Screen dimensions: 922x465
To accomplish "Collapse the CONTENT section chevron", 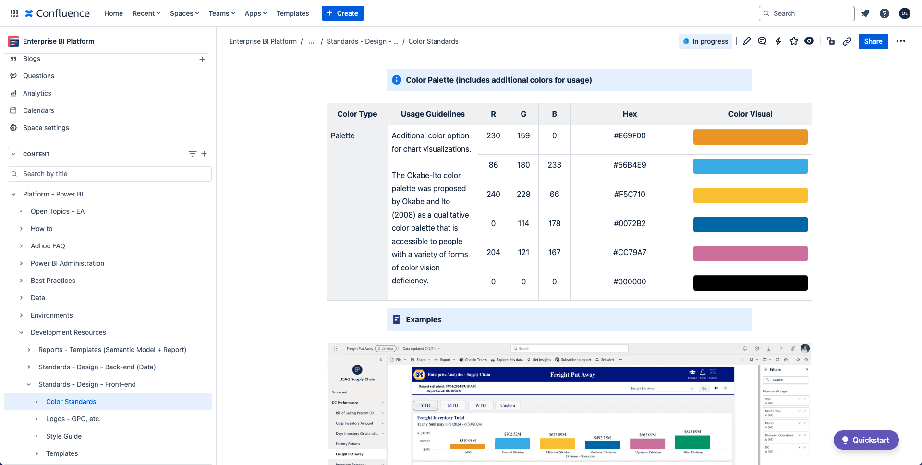I will [x=13, y=154].
